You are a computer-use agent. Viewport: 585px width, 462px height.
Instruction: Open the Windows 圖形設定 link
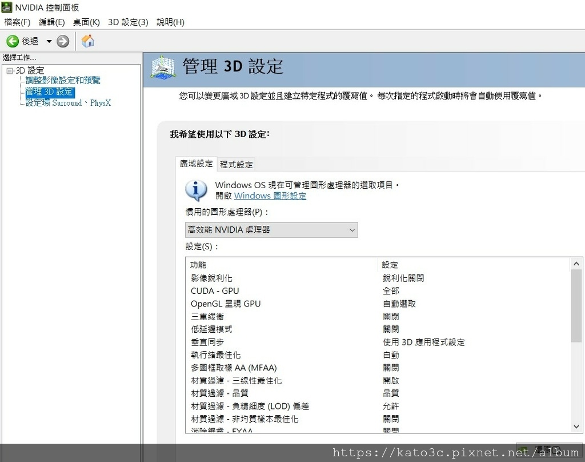click(270, 196)
